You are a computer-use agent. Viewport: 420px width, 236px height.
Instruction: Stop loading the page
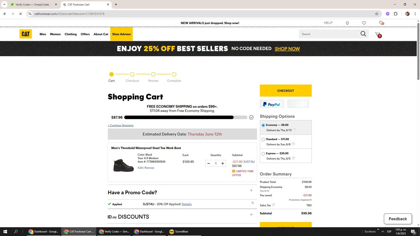pos(20,14)
